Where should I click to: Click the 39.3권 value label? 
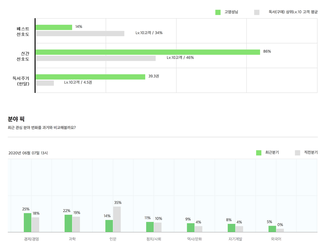tap(154, 76)
